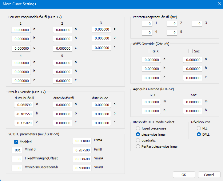Edit AgingGb Soc 'm' value
This screenshot has width=223, height=181.
[x=193, y=102]
